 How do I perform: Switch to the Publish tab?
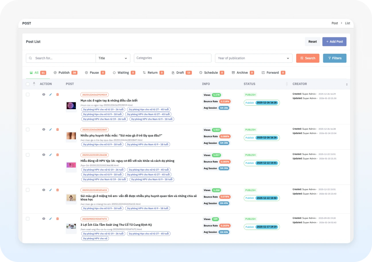[64, 73]
